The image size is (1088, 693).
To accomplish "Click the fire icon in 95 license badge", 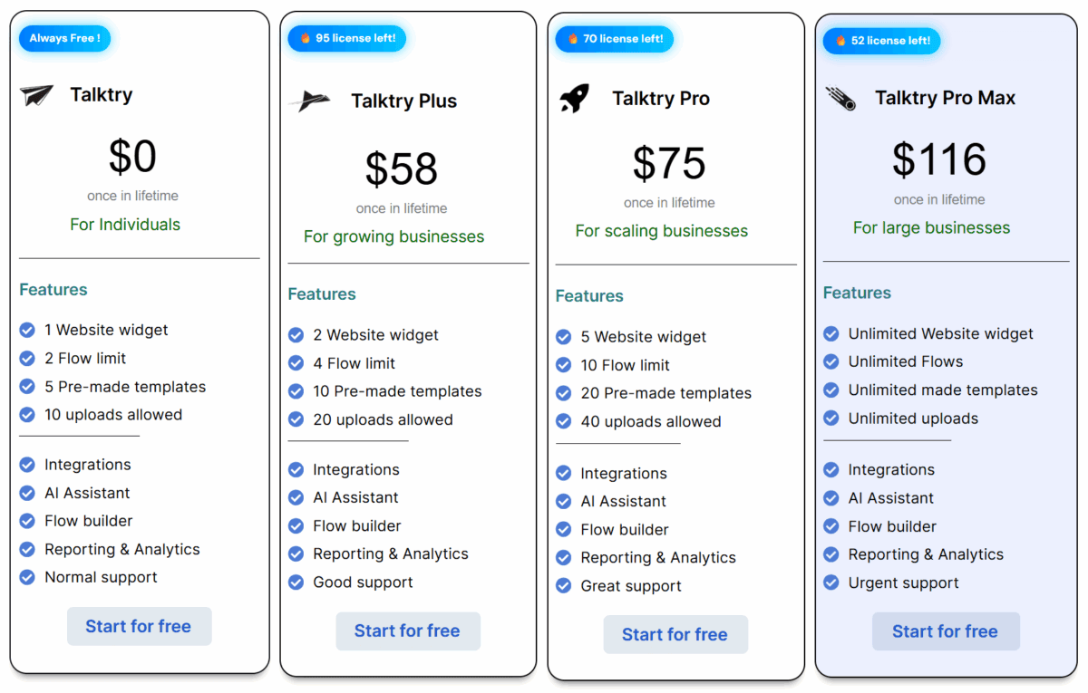I will pos(306,39).
